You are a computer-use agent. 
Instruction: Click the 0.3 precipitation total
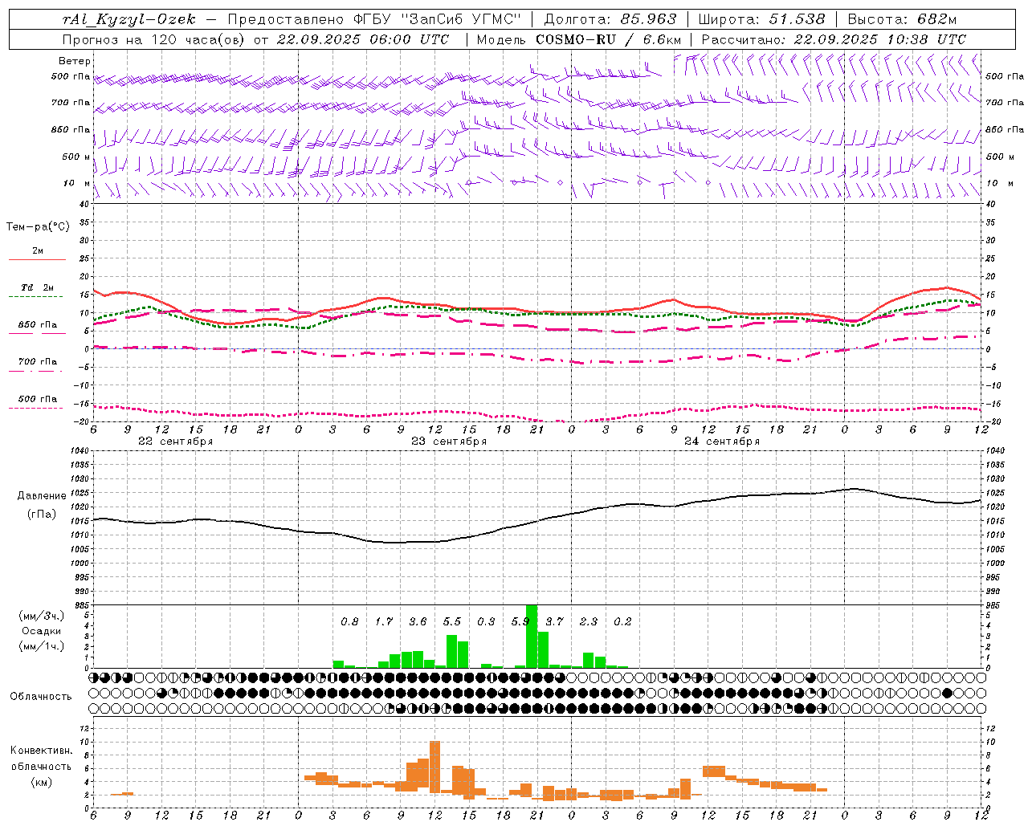pos(486,622)
